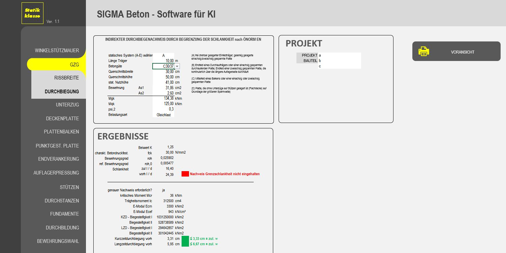
Task: Click the Länge Träger value field
Action: coord(164,61)
